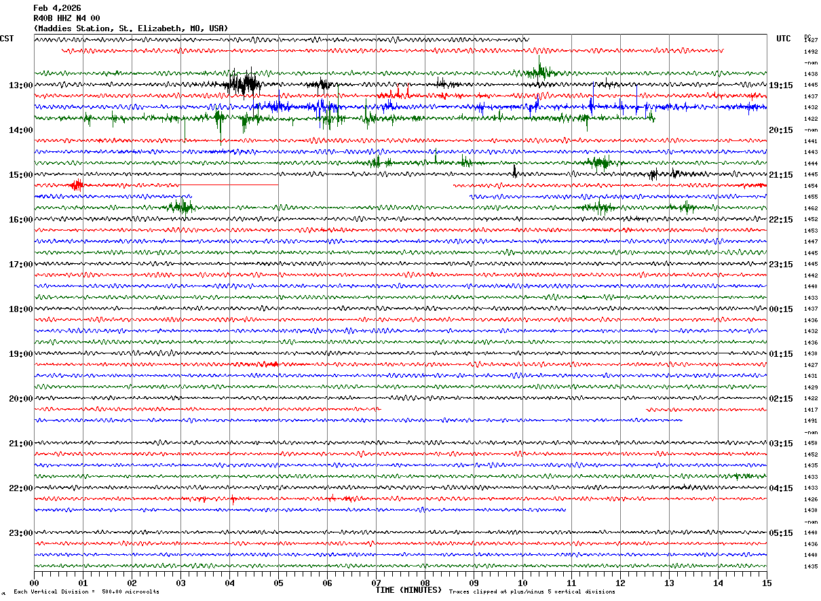Click the 05:15 UTC time label
This screenshot has width=821, height=601.
pyautogui.click(x=781, y=533)
